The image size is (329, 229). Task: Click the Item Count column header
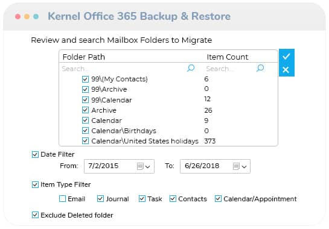tap(228, 57)
